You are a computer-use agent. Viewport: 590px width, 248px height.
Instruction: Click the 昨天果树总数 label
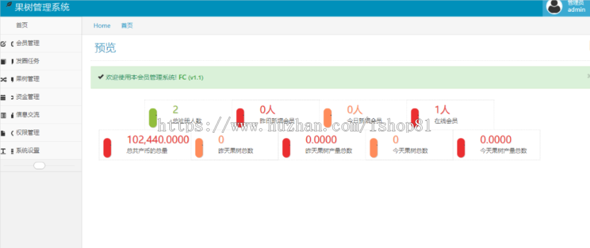tap(235, 151)
